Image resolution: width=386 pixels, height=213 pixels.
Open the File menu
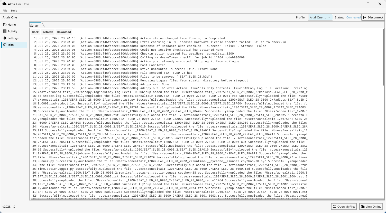5,11
